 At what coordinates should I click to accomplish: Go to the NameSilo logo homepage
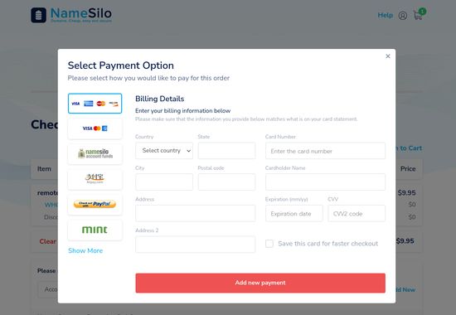click(71, 15)
